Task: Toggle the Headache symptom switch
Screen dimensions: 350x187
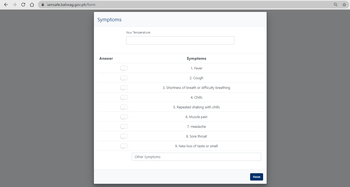Action: pyautogui.click(x=124, y=126)
